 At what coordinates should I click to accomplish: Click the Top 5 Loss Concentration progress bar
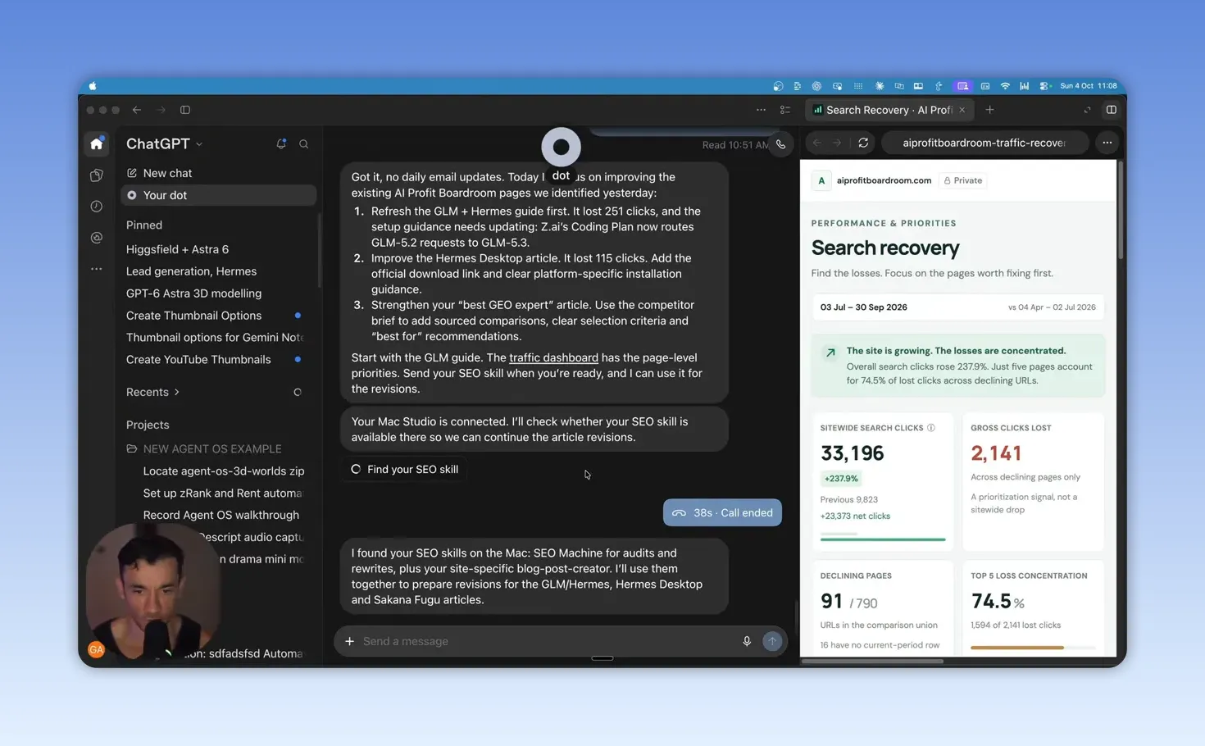click(x=1033, y=648)
